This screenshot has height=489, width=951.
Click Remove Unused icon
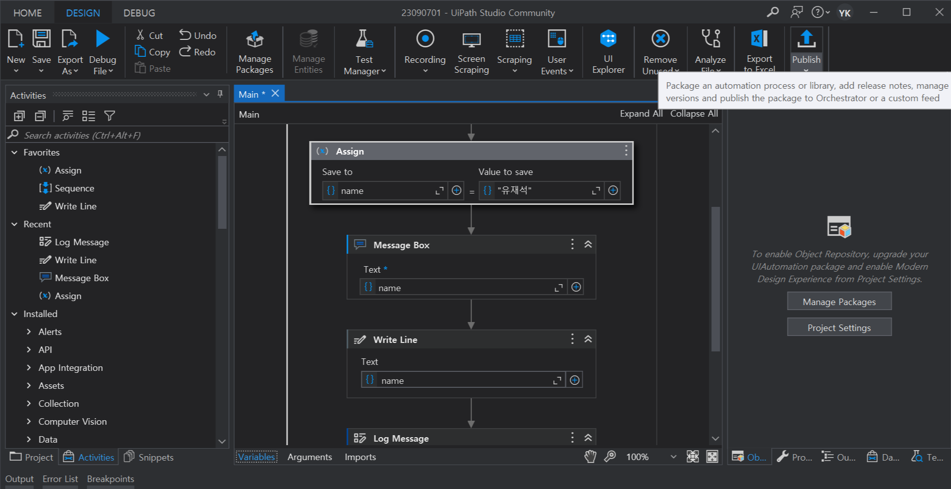pyautogui.click(x=660, y=39)
